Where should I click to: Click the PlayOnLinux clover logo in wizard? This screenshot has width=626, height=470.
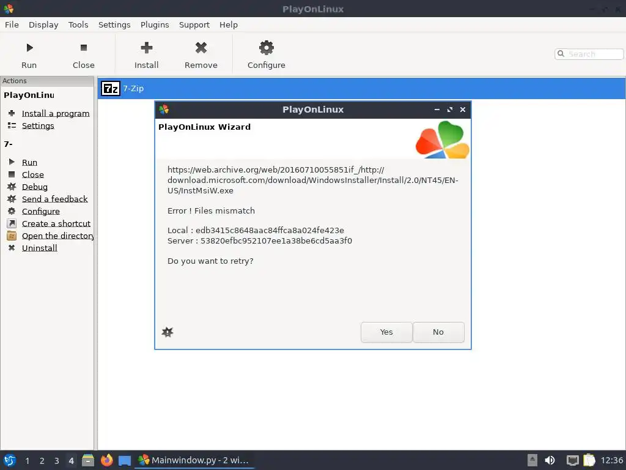coord(443,140)
